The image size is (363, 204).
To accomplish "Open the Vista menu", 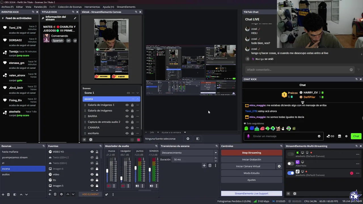I will [x=28, y=7].
